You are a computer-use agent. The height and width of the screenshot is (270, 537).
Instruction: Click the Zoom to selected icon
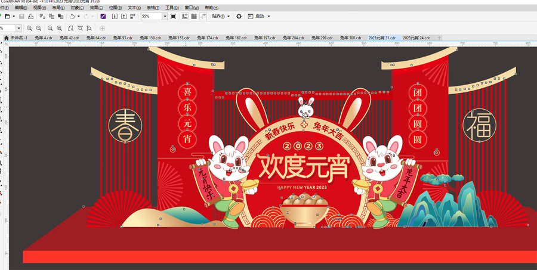coord(50,29)
